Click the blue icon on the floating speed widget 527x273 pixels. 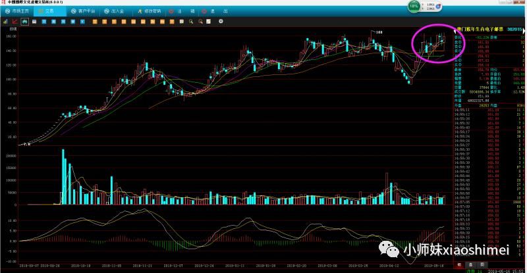[438, 6]
